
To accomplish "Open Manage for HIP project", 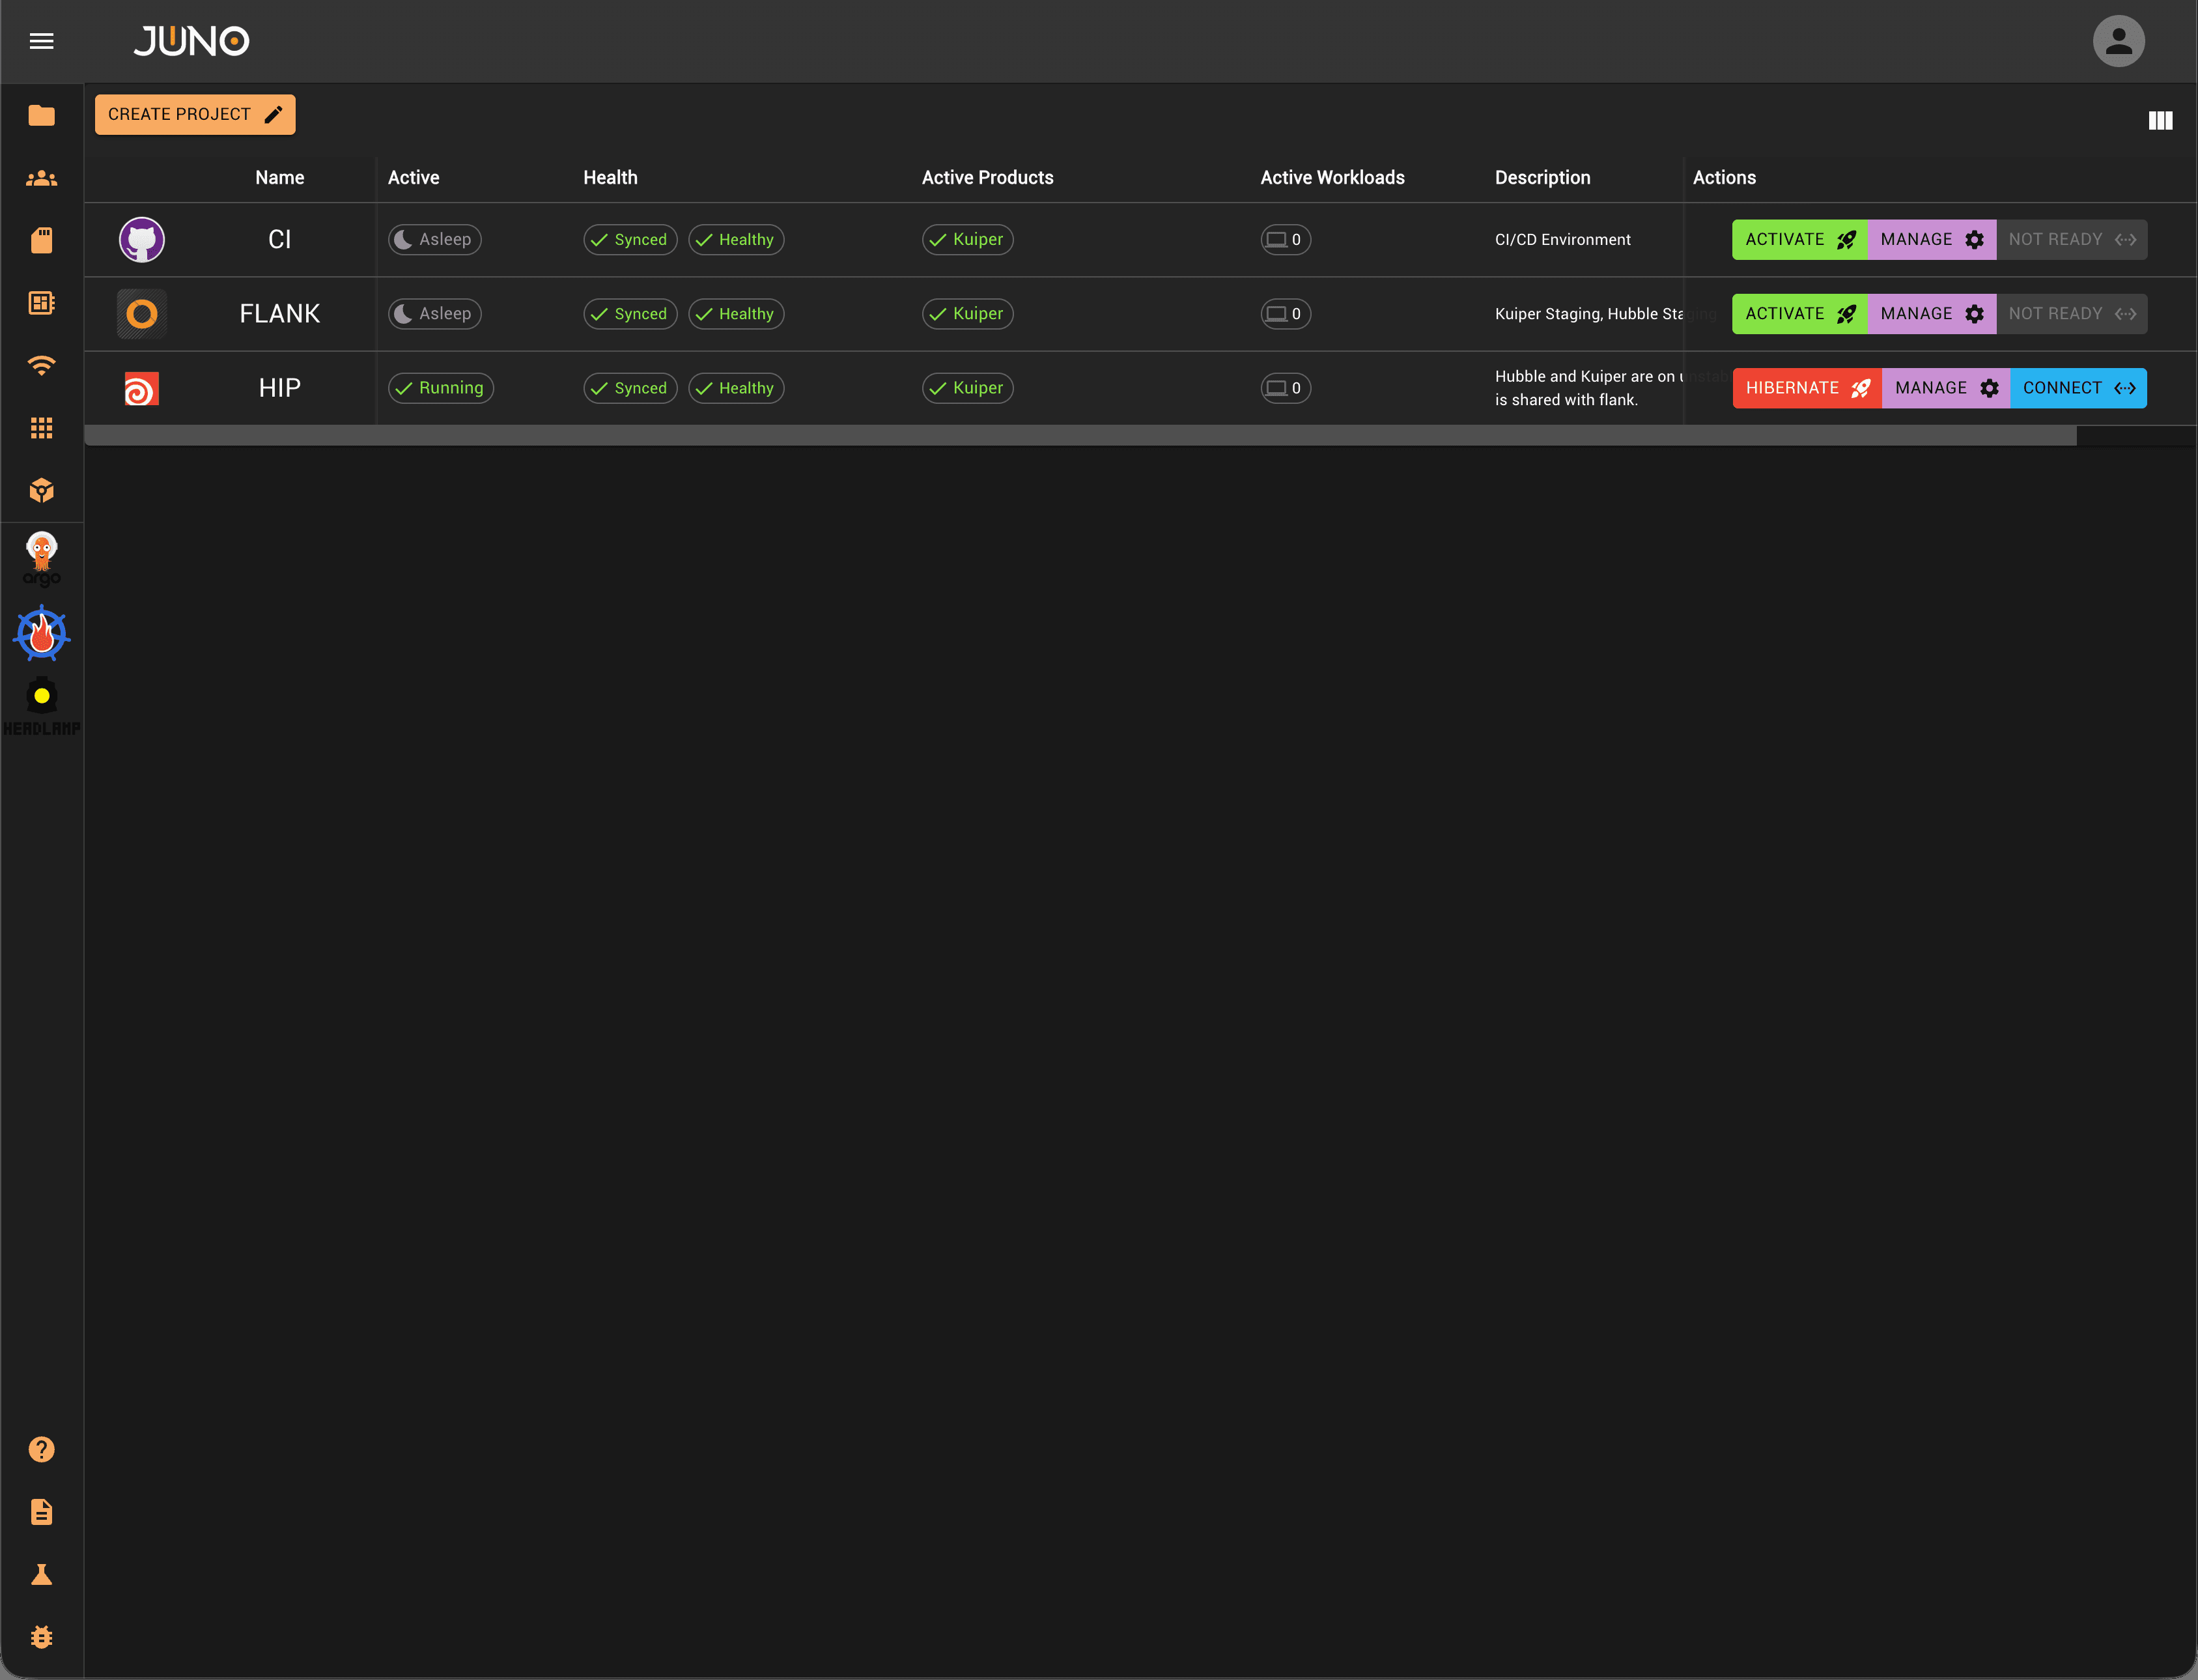I will (1944, 388).
